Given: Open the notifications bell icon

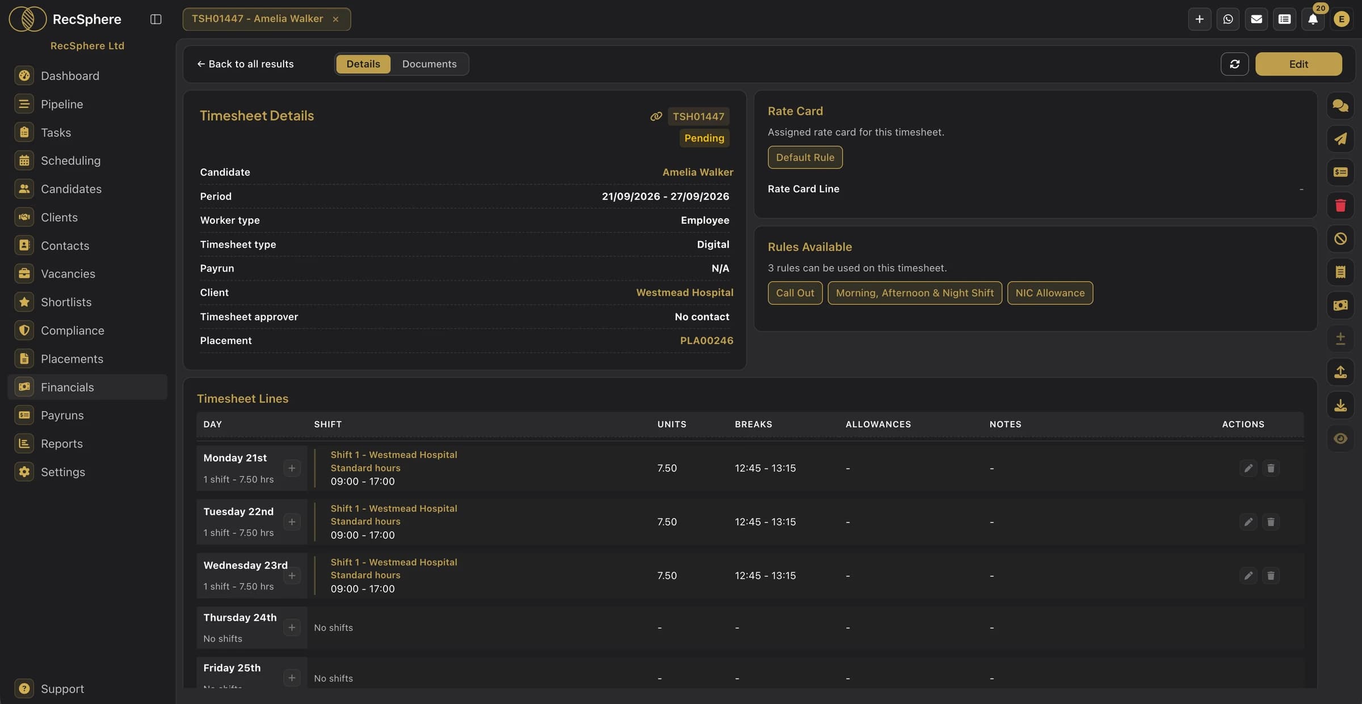Looking at the screenshot, I should coord(1313,19).
